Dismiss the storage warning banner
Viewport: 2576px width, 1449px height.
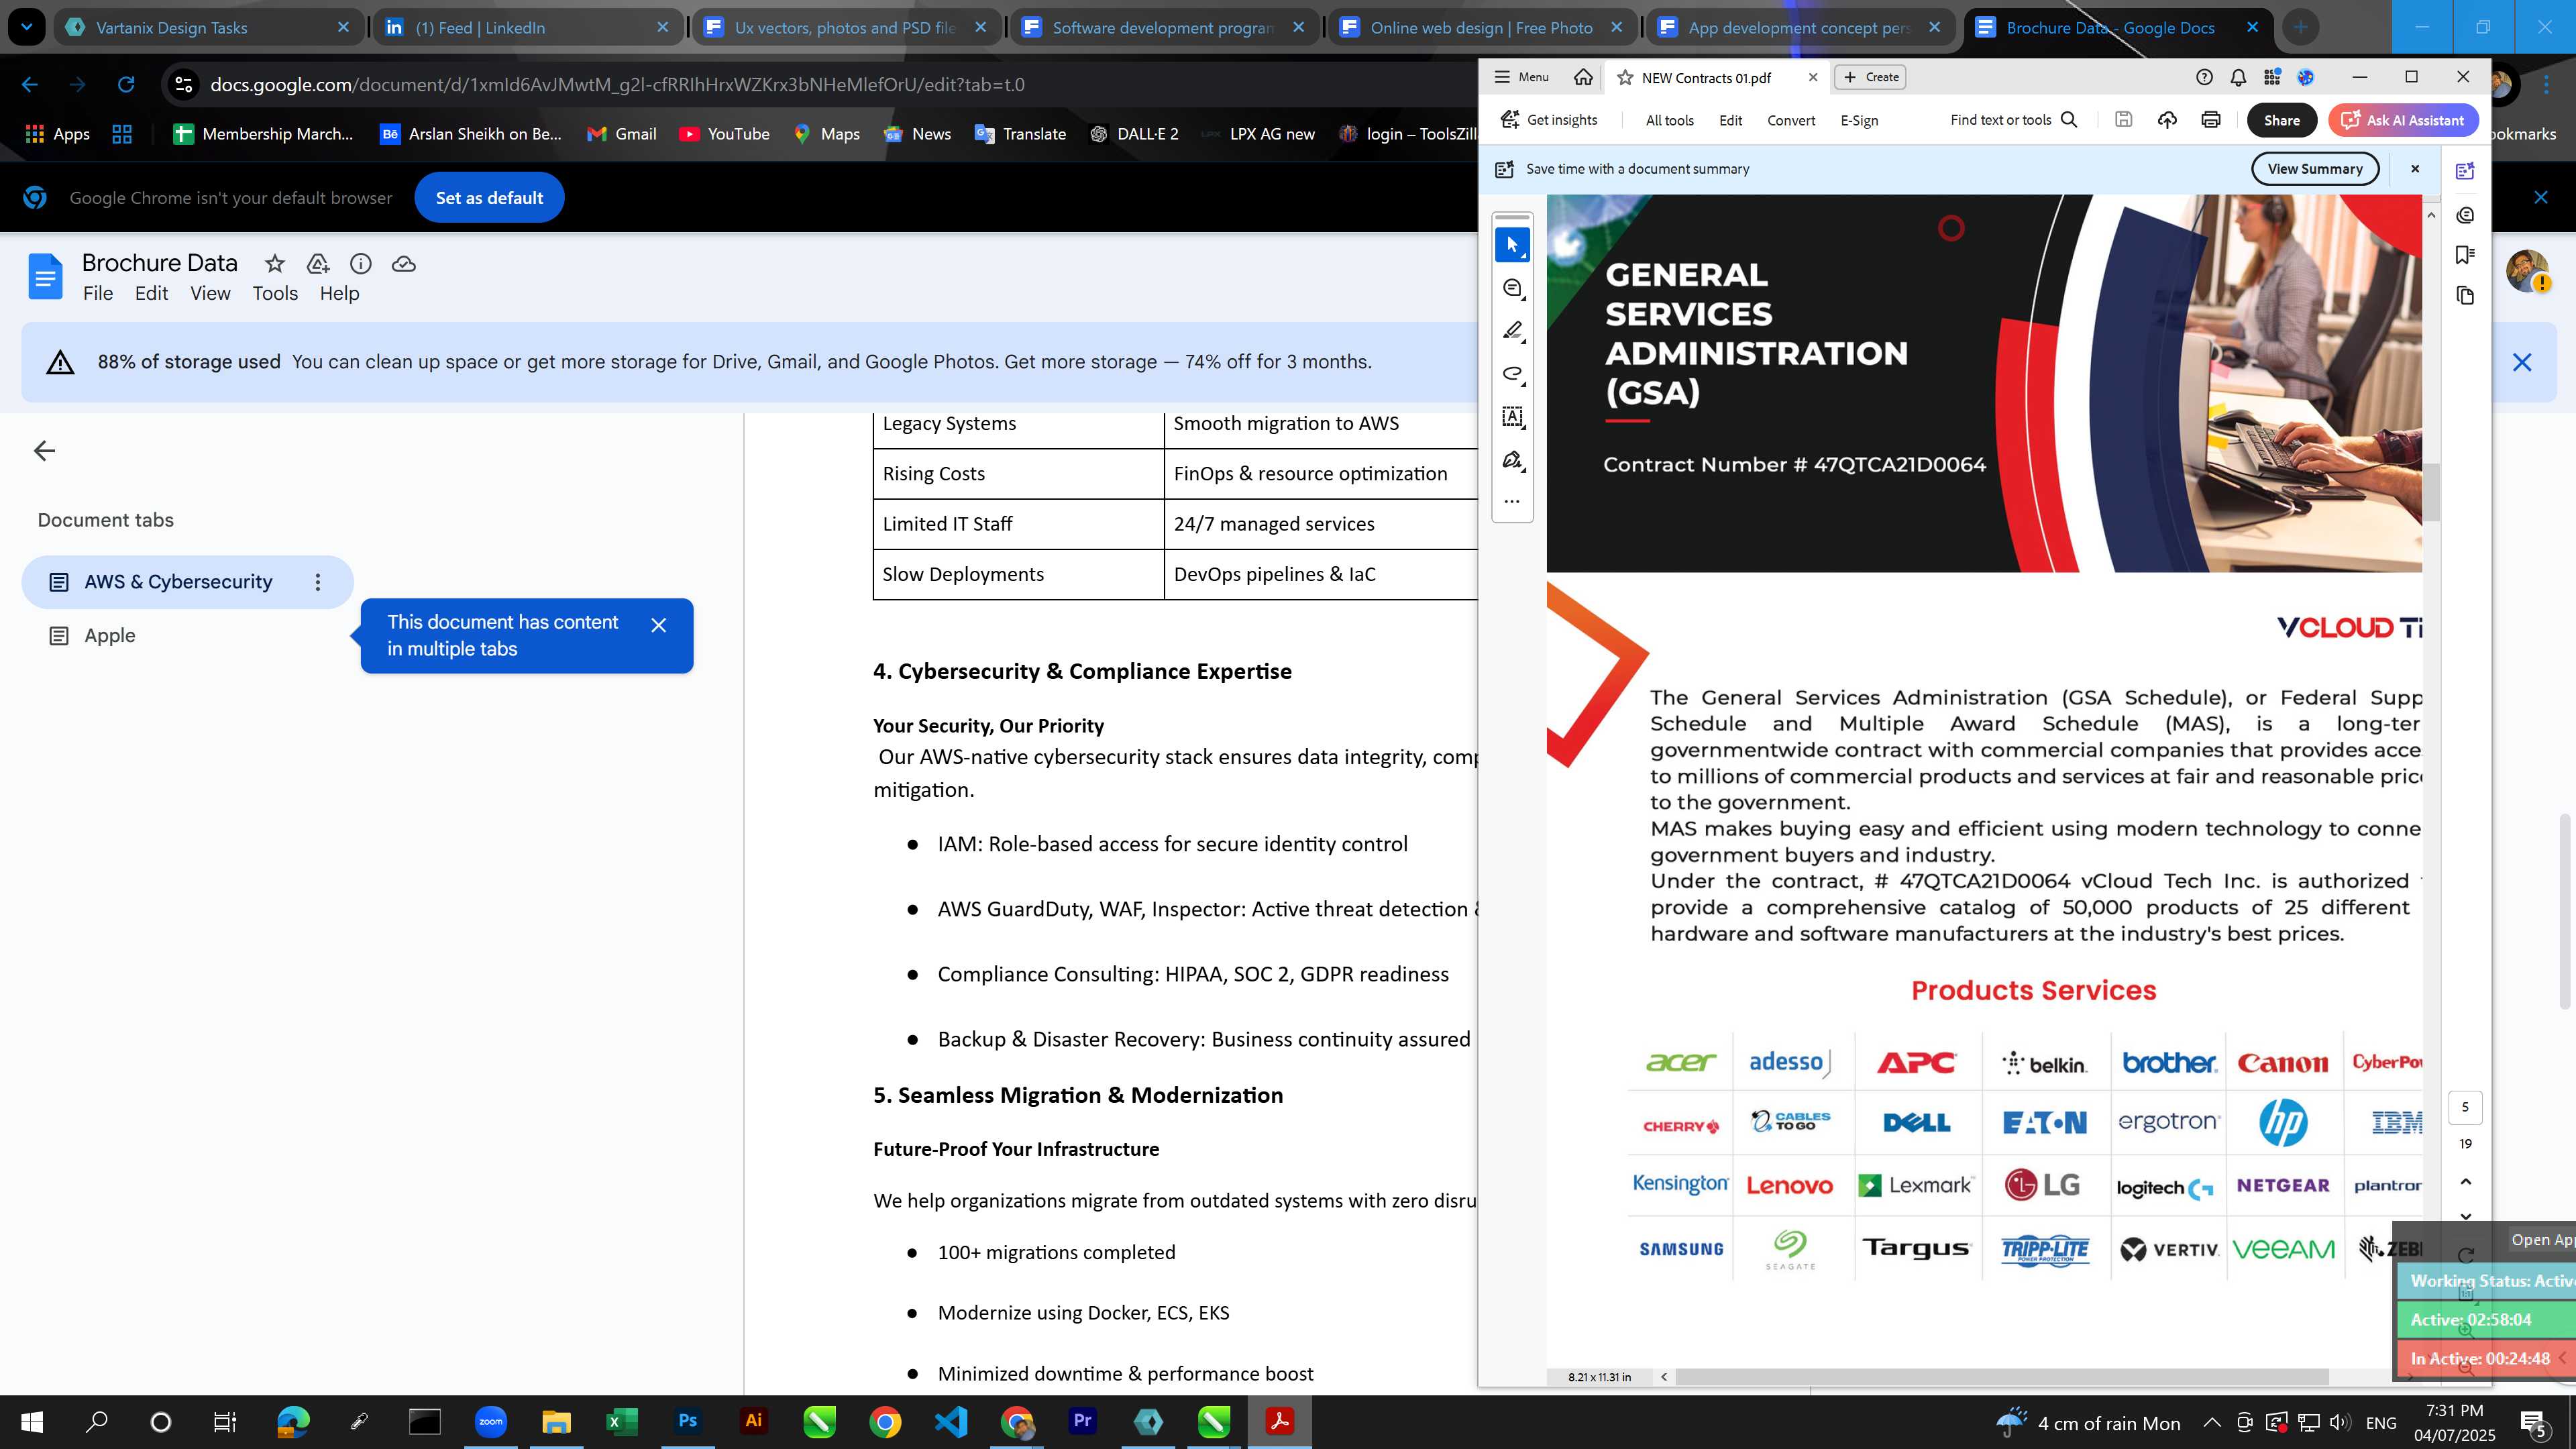[2522, 362]
